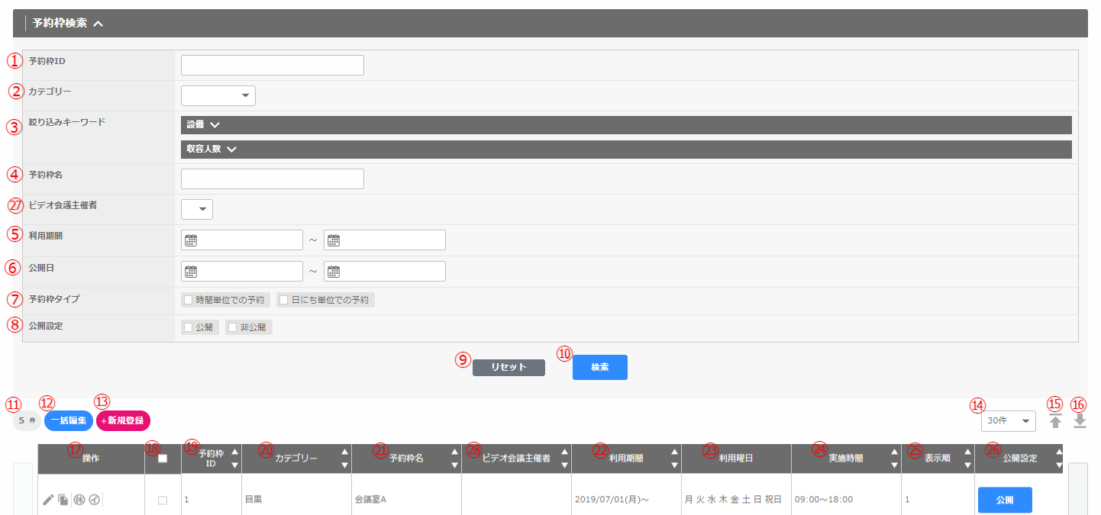The height and width of the screenshot is (515, 1101).
Task: Click the upload arrow icon above table
Action: 1055,421
